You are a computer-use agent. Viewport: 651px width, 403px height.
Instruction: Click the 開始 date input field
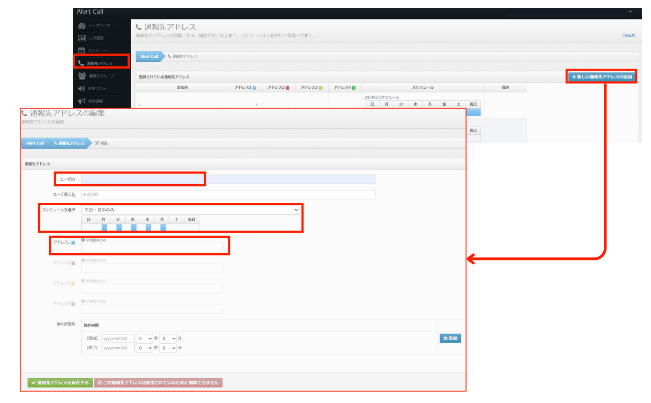click(x=118, y=338)
